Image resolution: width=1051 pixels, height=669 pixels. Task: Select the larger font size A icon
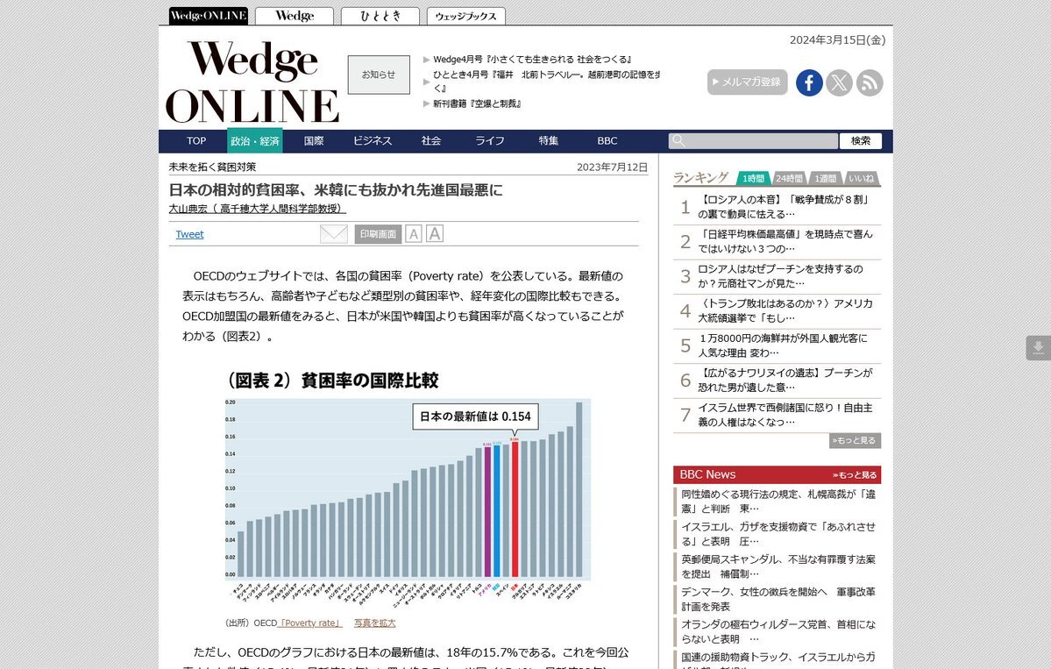[435, 233]
